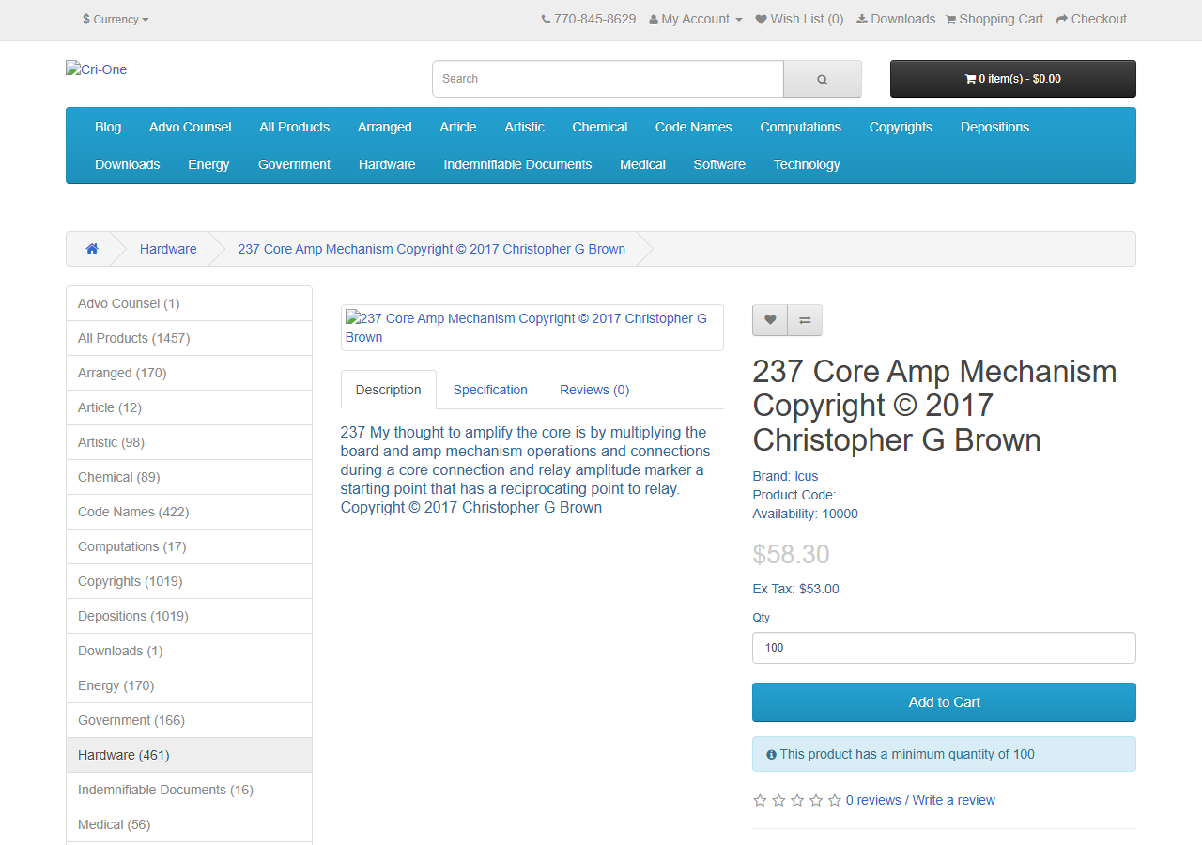Open Software in navigation bar
The height and width of the screenshot is (845, 1202).
point(719,164)
